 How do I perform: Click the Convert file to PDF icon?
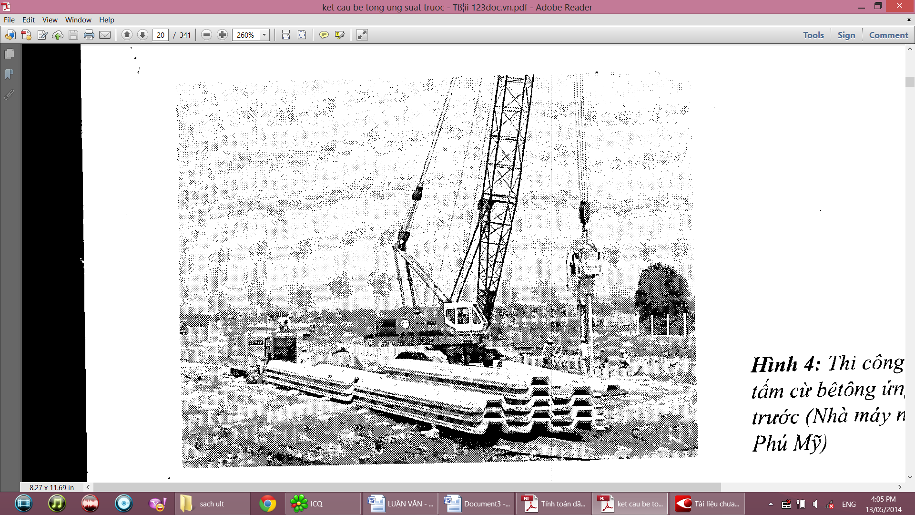click(x=26, y=35)
